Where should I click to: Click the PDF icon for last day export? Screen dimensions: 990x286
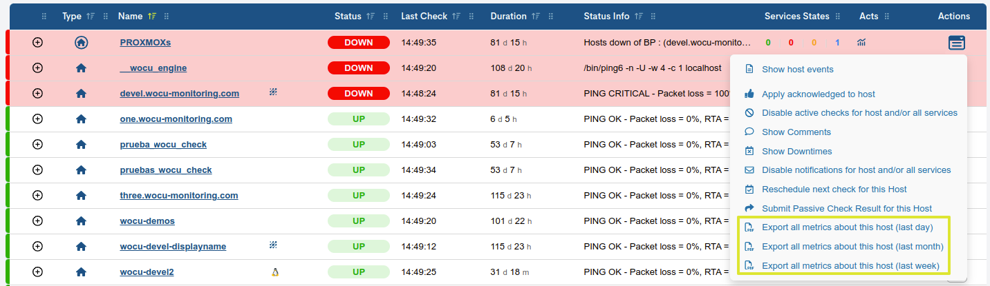(749, 227)
